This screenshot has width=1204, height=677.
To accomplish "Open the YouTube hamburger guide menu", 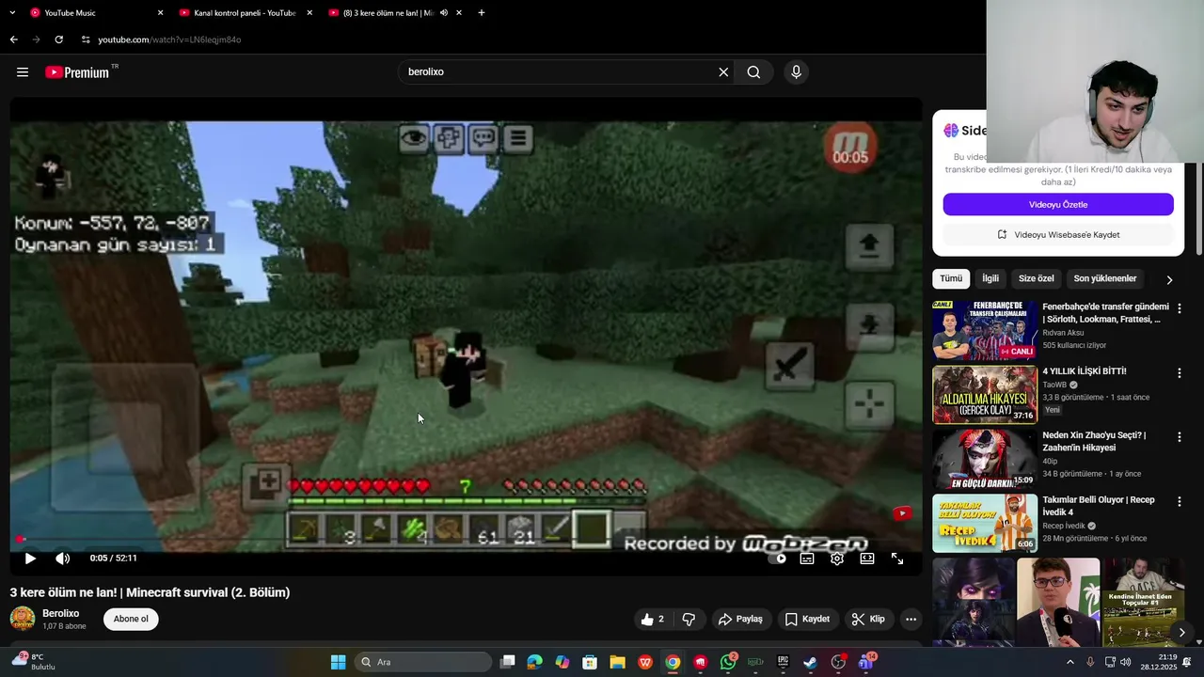I will click(23, 72).
